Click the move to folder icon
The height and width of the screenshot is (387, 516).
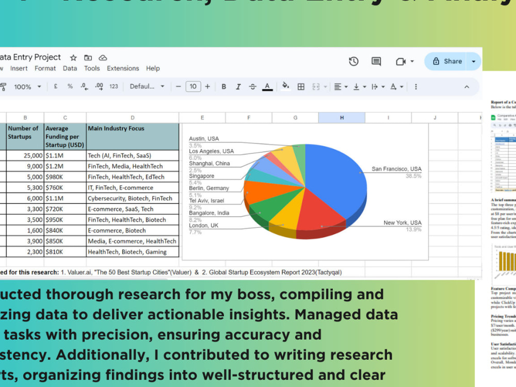pos(88,58)
